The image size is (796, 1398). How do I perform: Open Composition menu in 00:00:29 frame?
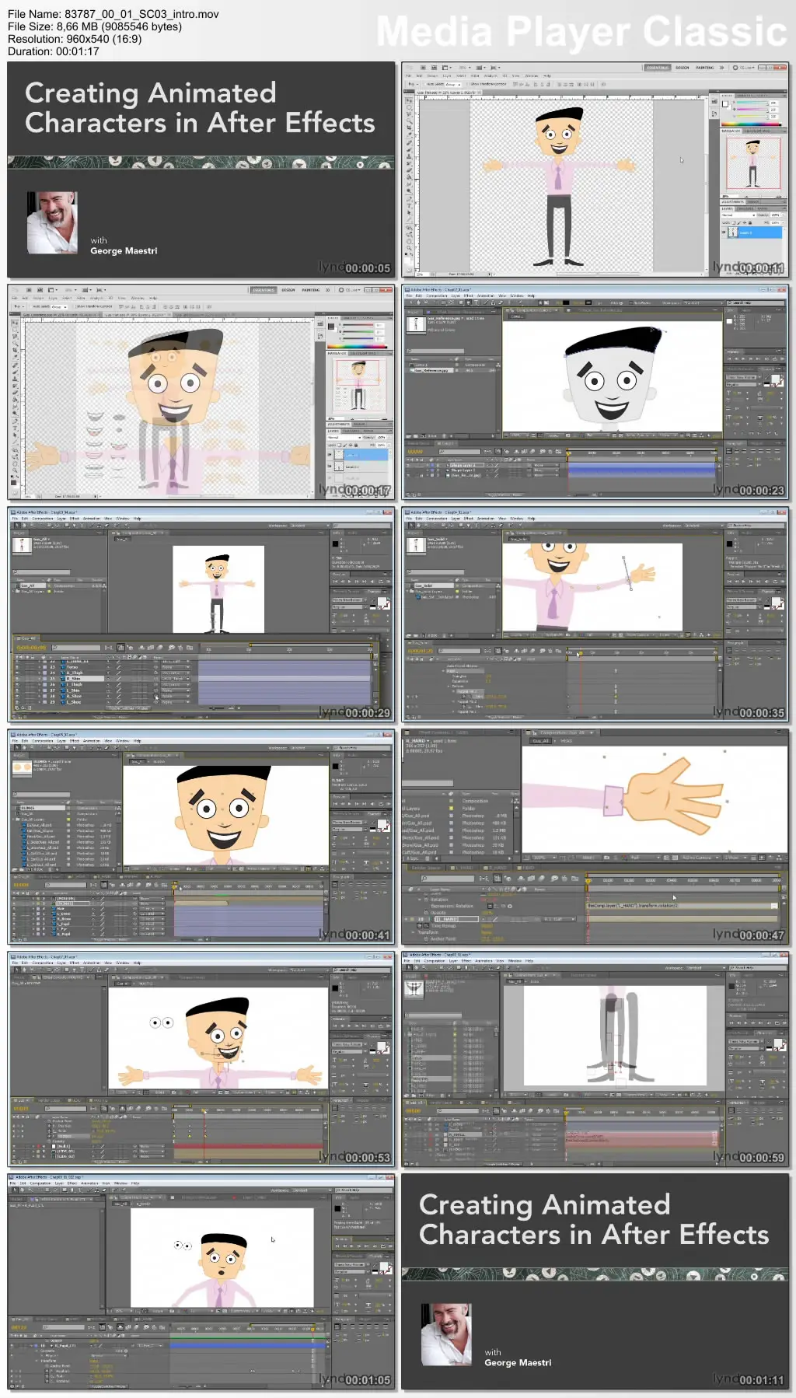coord(42,519)
